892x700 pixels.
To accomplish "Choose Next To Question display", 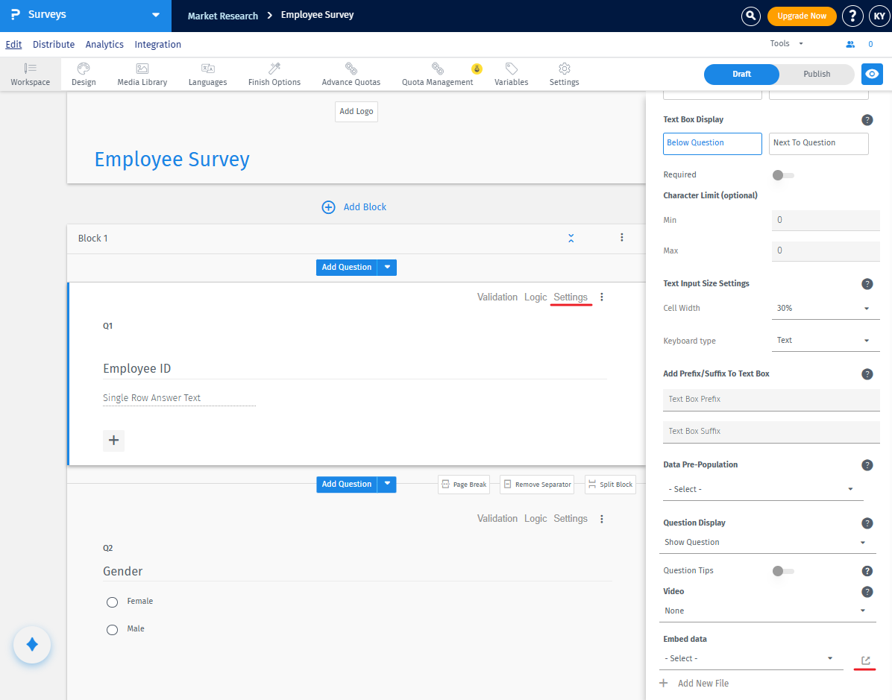I will coord(819,143).
